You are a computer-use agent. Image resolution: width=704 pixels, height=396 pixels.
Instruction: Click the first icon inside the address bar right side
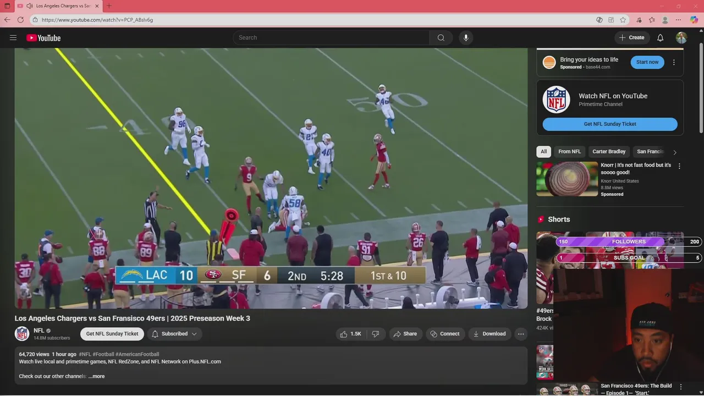click(599, 20)
